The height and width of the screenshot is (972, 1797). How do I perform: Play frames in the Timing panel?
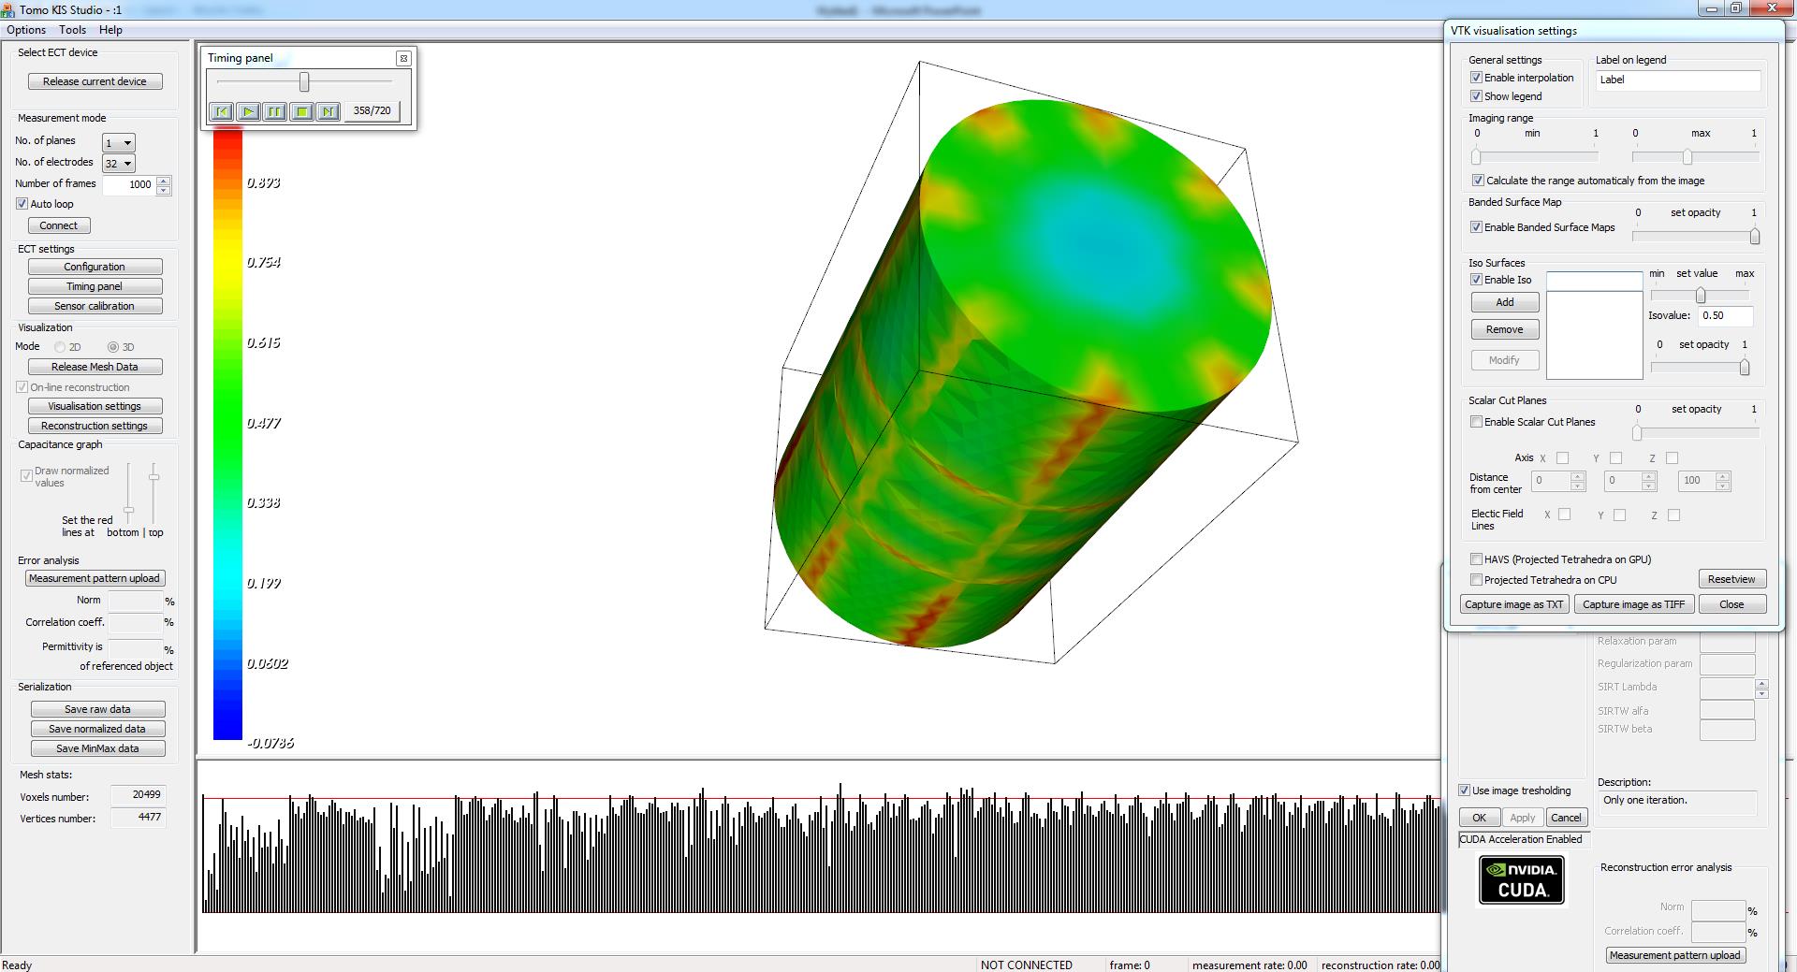[248, 111]
